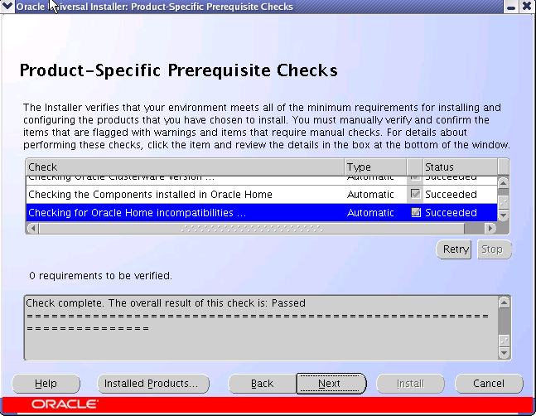Click the 'Product-Specific Prerequisite Checks' heading
The width and height of the screenshot is (536, 416).
point(178,70)
